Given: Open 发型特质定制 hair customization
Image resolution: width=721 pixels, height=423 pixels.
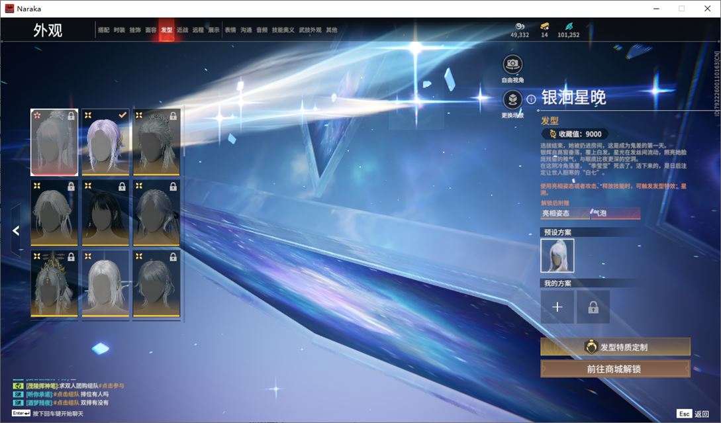Looking at the screenshot, I should [615, 347].
